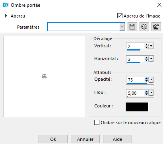The height and width of the screenshot is (144, 163).
Task: Open the Flou value slider dropdown
Action: click(x=151, y=93)
